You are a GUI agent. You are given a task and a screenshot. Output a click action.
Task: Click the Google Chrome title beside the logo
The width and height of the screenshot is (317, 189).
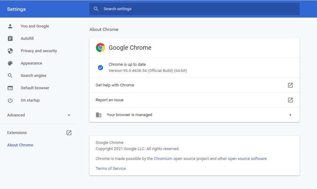(130, 48)
